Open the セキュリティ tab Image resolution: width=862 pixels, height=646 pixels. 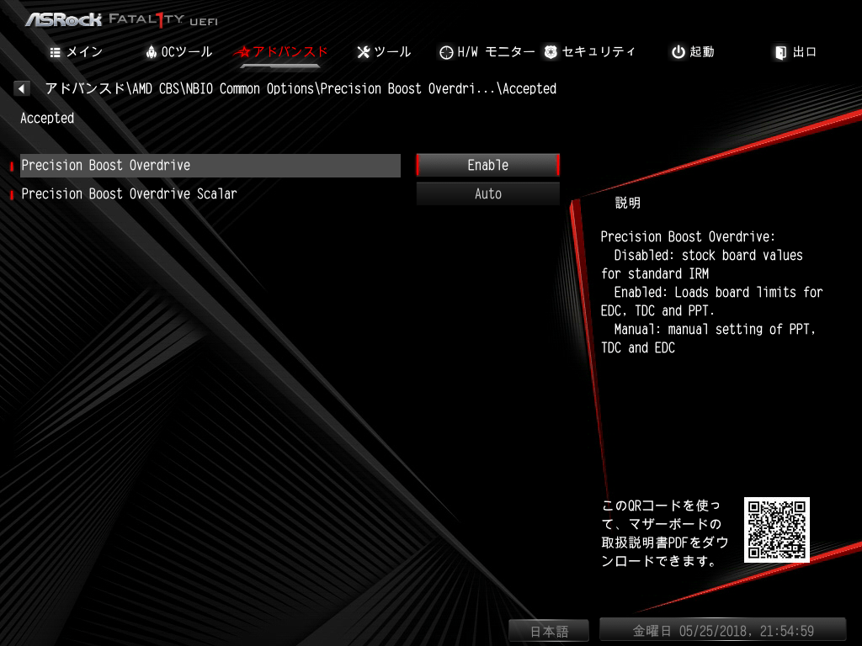click(x=589, y=52)
